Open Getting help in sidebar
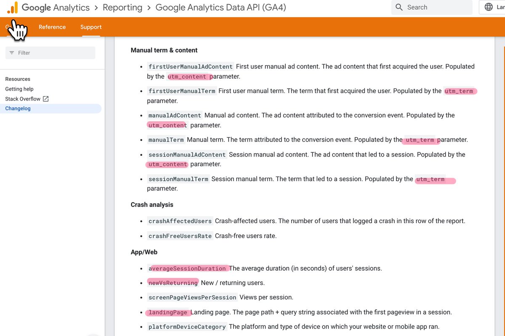Viewport: 505px width, 336px height. pyautogui.click(x=19, y=89)
